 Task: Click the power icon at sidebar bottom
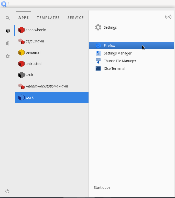point(7,191)
